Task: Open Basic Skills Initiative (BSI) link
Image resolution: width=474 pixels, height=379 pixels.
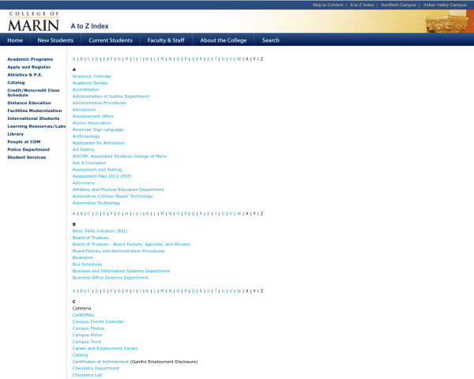Action: [x=100, y=231]
